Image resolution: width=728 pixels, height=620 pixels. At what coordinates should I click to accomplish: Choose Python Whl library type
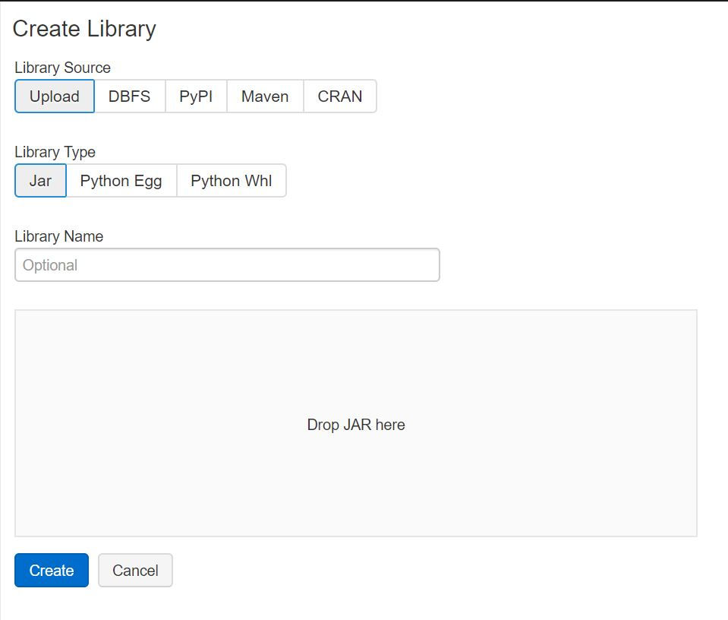(x=232, y=180)
